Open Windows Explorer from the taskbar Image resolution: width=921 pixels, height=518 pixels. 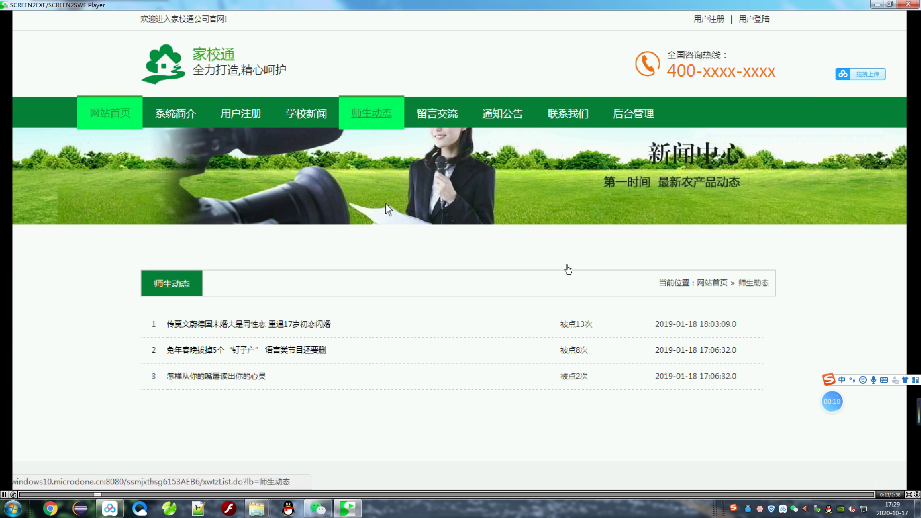(x=257, y=508)
